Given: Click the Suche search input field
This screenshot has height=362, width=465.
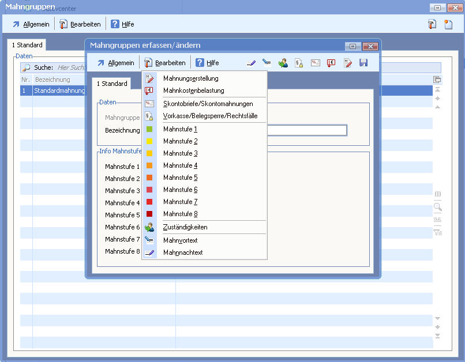Looking at the screenshot, I should pyautogui.click(x=69, y=67).
